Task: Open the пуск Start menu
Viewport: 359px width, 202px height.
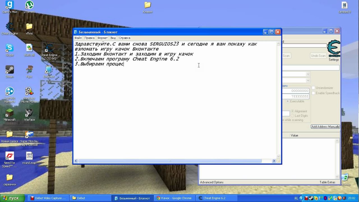Action: click(12, 198)
